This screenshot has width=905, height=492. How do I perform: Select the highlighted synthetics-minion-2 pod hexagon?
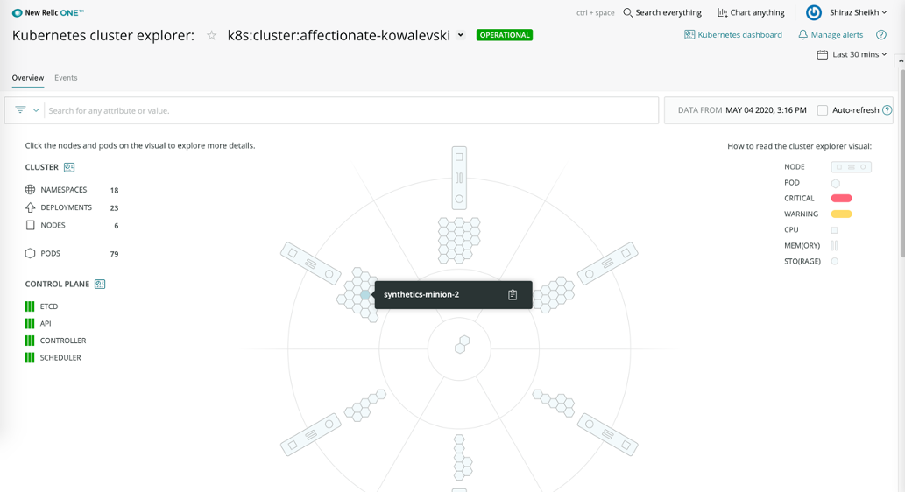coord(364,295)
